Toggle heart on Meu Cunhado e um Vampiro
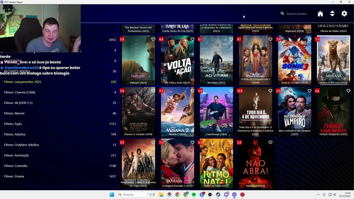This screenshot has width=354, height=199. coord(309,91)
